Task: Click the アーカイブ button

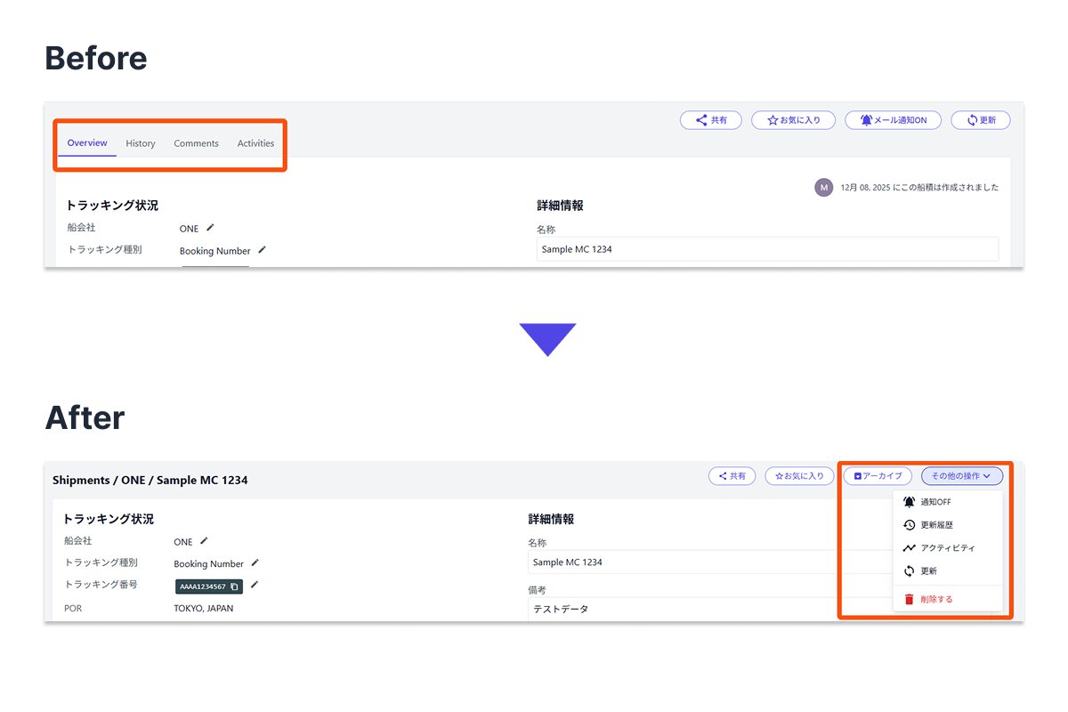Action: click(878, 476)
